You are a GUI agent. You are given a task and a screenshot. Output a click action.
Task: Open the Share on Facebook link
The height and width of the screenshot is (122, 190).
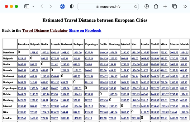click(x=85, y=30)
